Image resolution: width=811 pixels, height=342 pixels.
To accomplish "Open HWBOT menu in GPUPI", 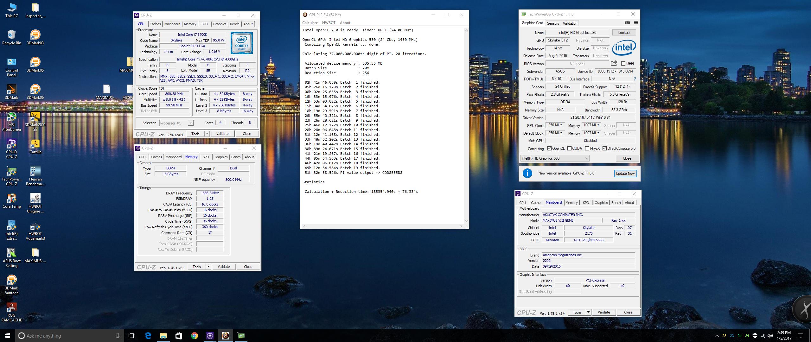I will [x=329, y=23].
